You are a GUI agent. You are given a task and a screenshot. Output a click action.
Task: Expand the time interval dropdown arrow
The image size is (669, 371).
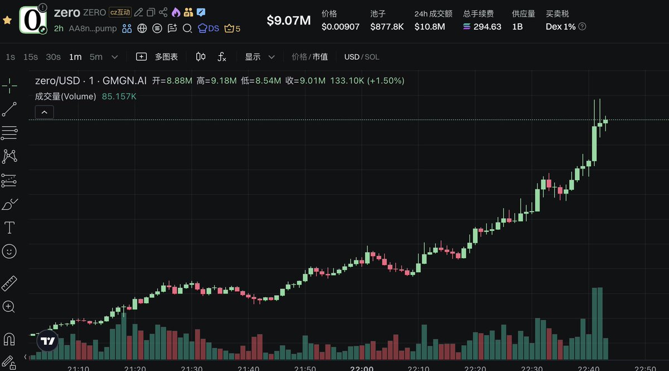tap(115, 57)
